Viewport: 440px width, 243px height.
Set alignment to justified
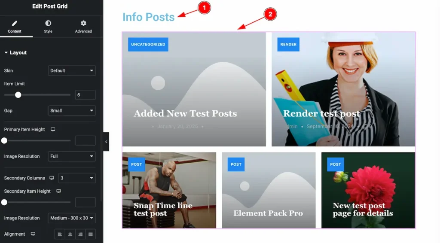[x=91, y=234]
